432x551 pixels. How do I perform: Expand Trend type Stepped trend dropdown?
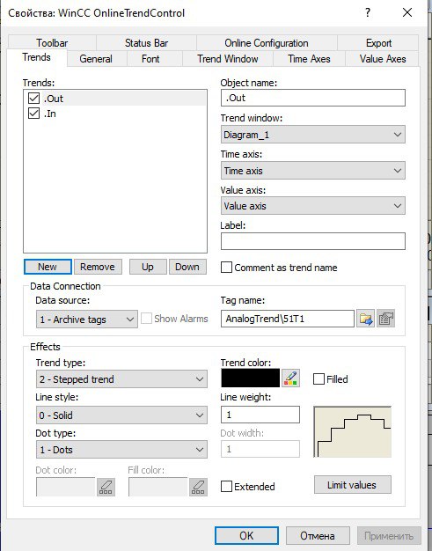point(121,379)
